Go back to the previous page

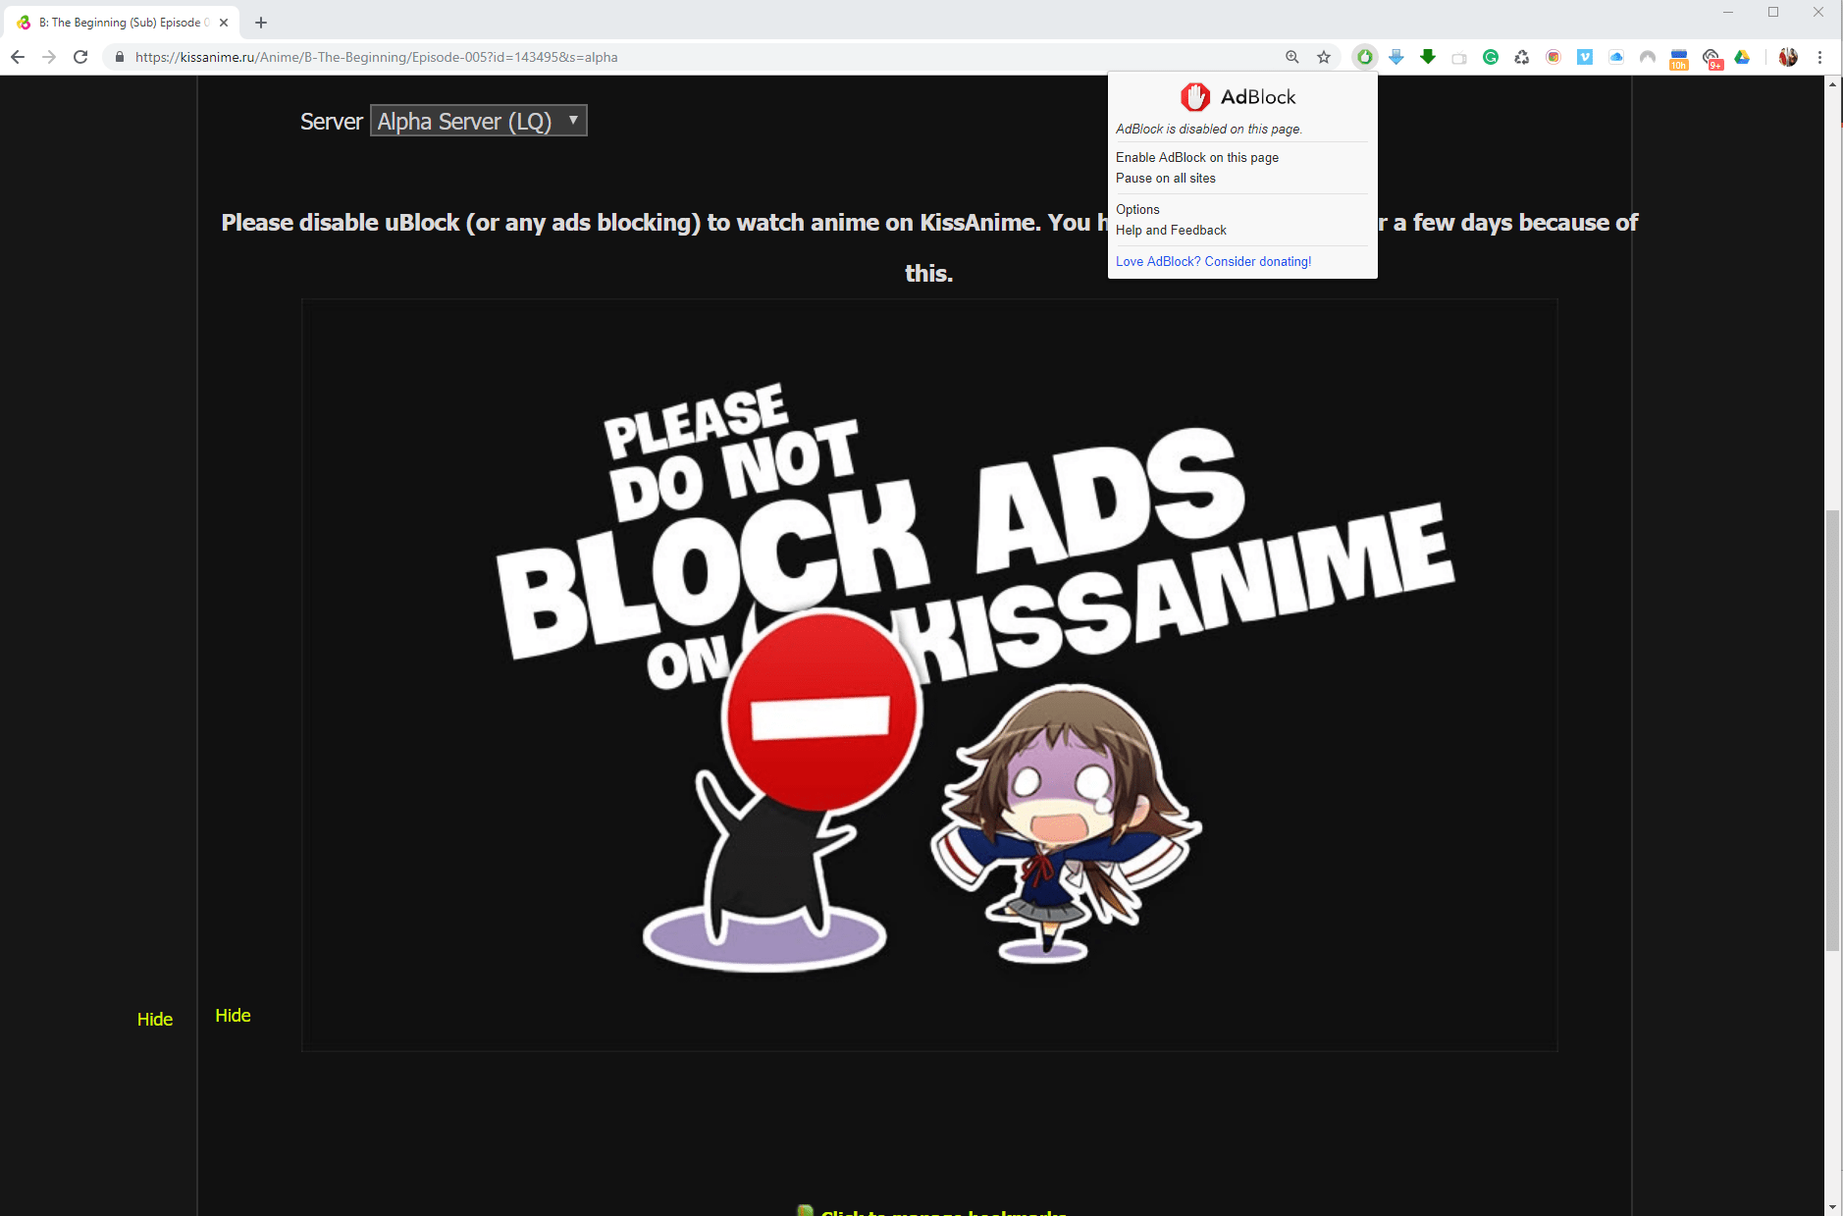click(x=18, y=57)
